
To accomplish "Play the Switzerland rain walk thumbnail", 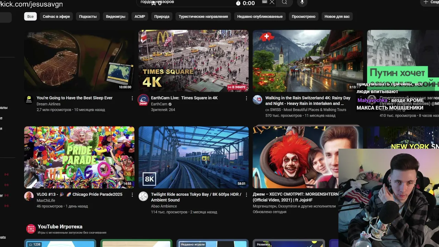I will click(308, 61).
